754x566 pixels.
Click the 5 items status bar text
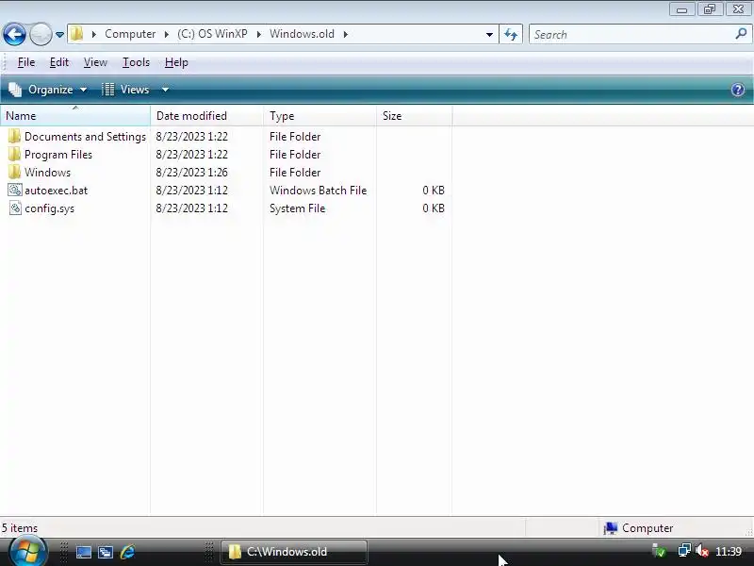(x=19, y=528)
